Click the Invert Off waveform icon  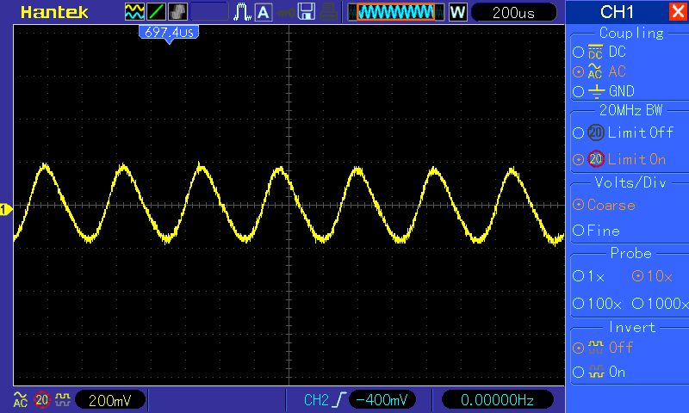pyautogui.click(x=596, y=348)
